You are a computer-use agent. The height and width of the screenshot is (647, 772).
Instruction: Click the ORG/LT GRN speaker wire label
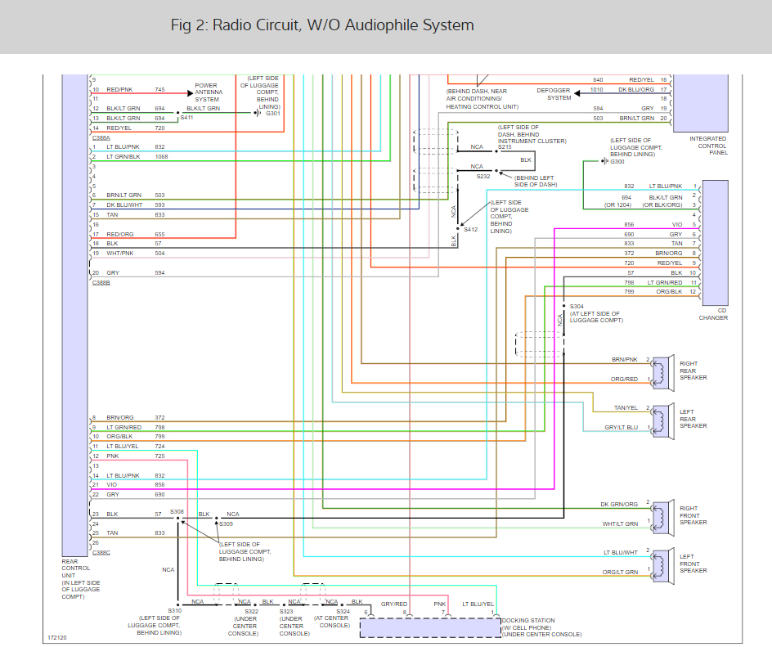click(x=620, y=572)
